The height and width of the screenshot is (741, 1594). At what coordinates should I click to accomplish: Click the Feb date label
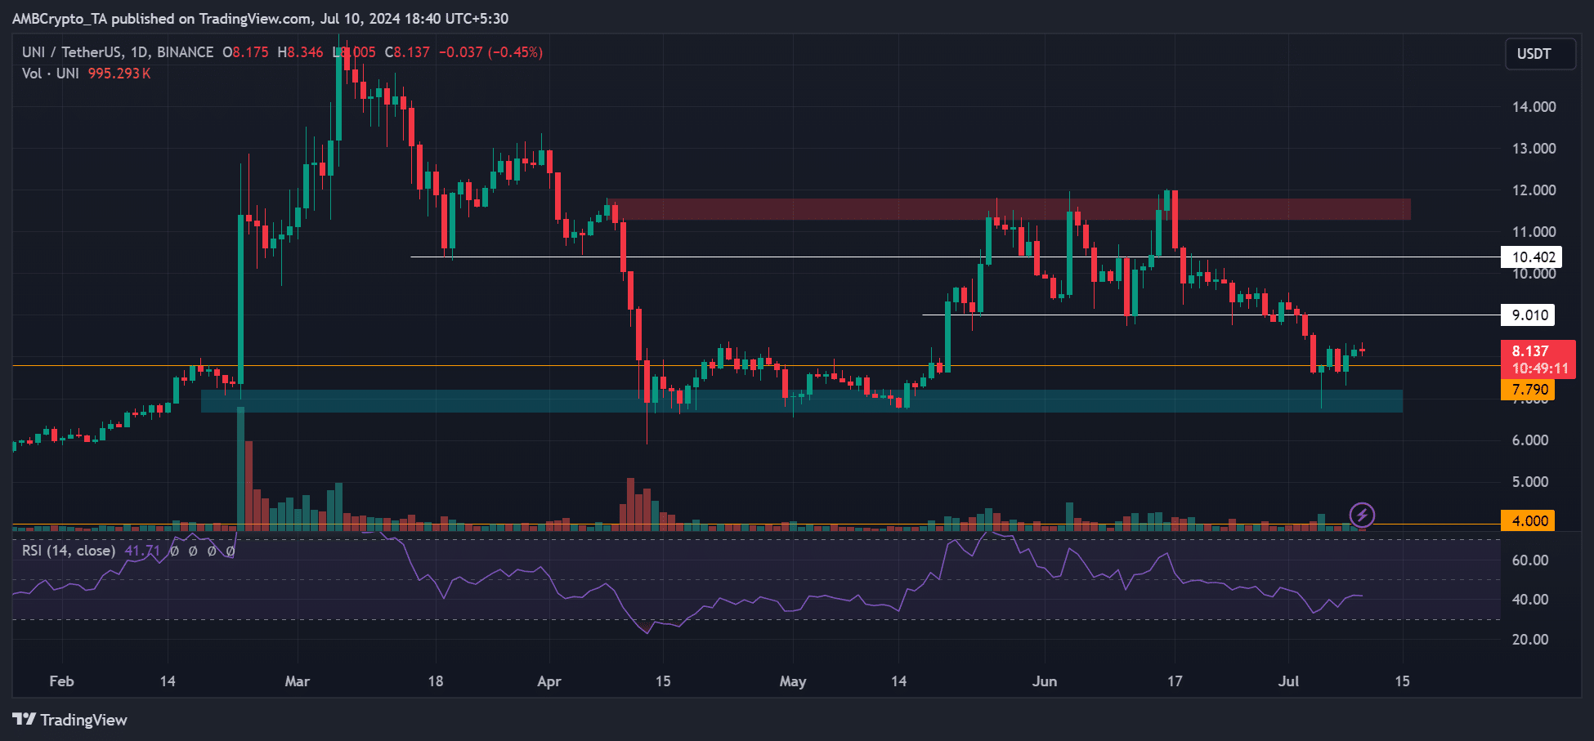(x=62, y=681)
